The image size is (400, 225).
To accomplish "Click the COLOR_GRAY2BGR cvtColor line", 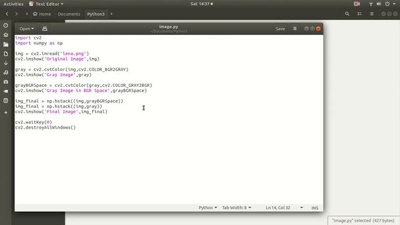I will tap(84, 85).
